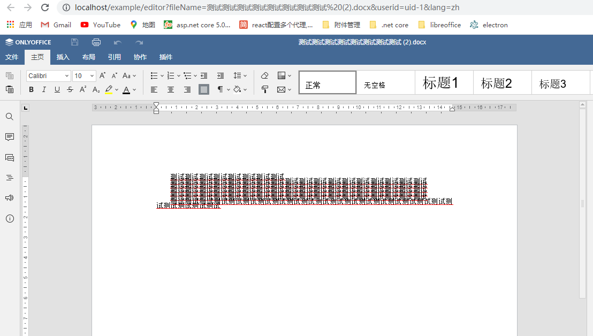593x336 pixels.
Task: Switch to the 插入 tab
Action: coord(63,57)
